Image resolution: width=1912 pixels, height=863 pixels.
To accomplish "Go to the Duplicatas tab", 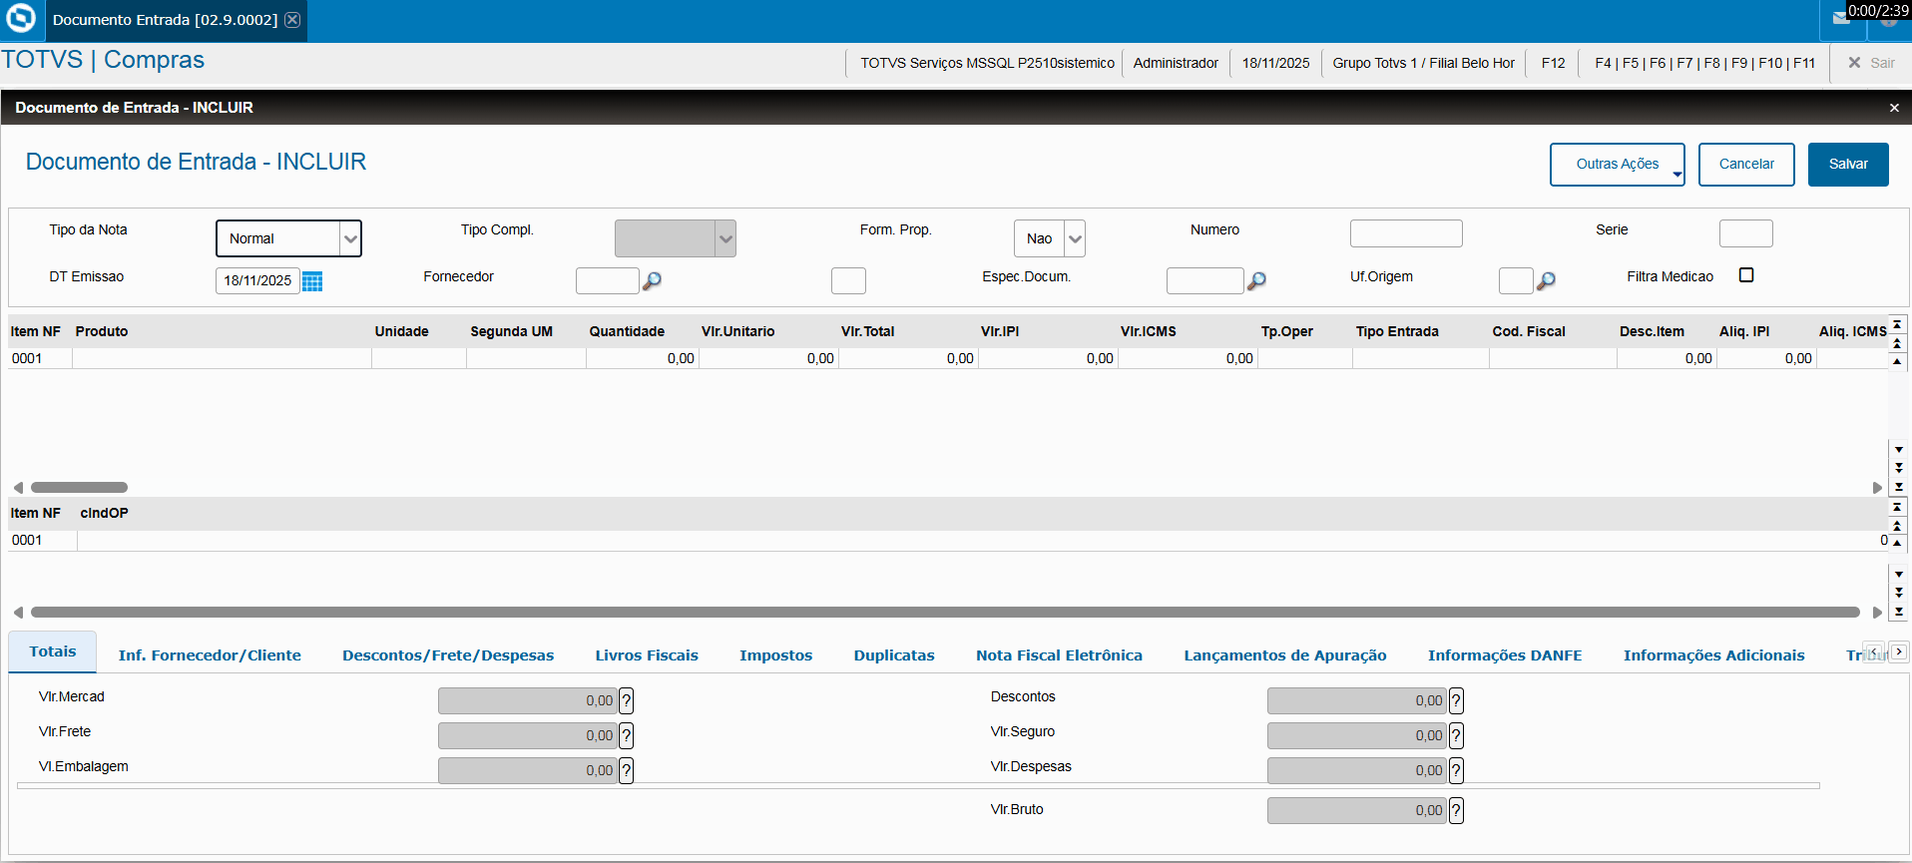I will tap(894, 655).
